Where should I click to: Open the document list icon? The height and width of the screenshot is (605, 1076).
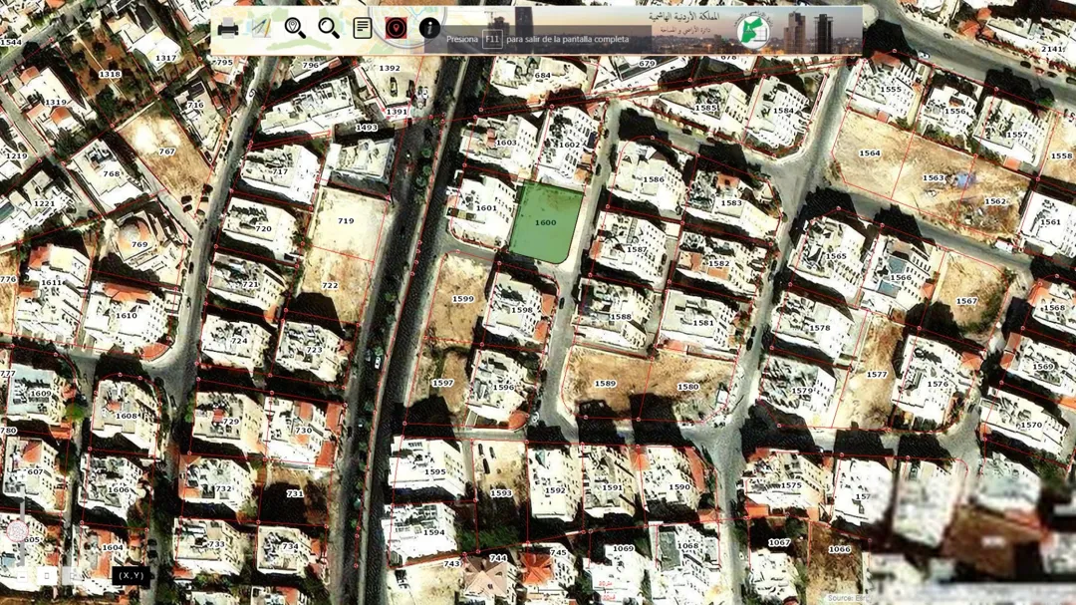tap(363, 28)
